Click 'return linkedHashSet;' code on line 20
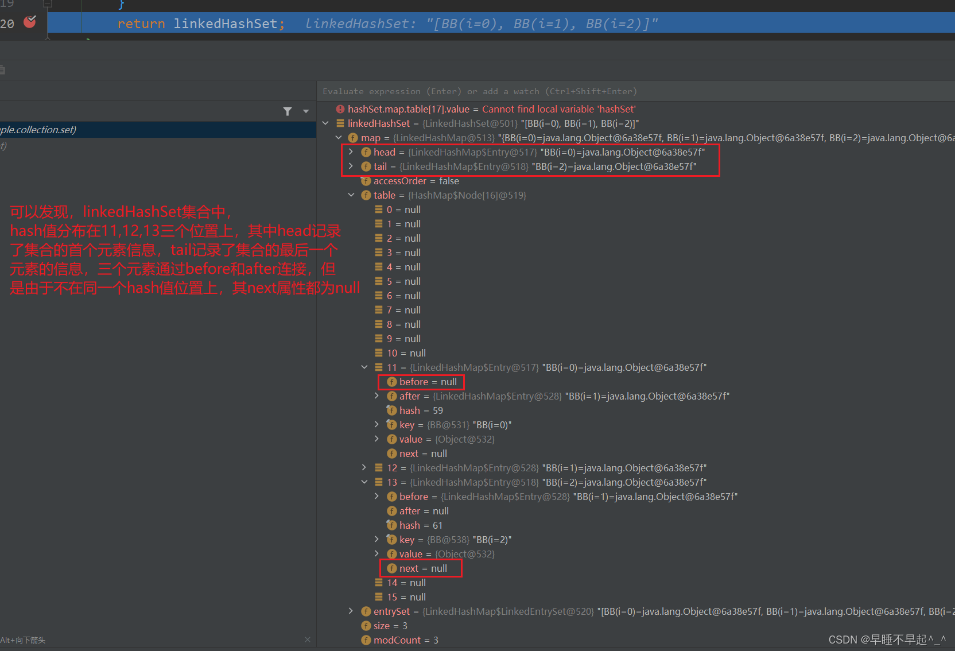The image size is (955, 651). pyautogui.click(x=201, y=24)
